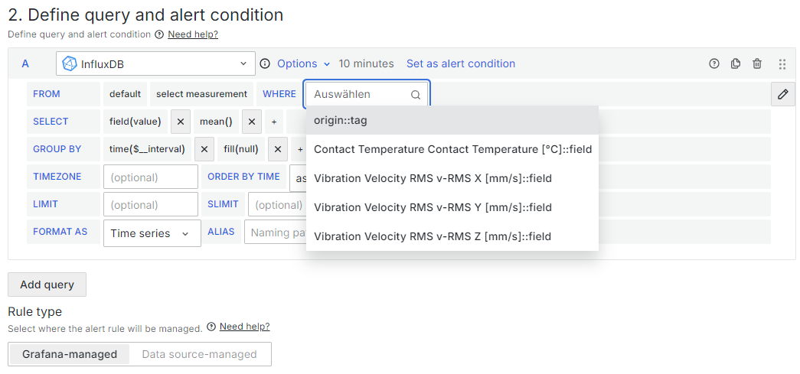The width and height of the screenshot is (800, 374).
Task: Expand the query Options section
Action: [x=303, y=64]
